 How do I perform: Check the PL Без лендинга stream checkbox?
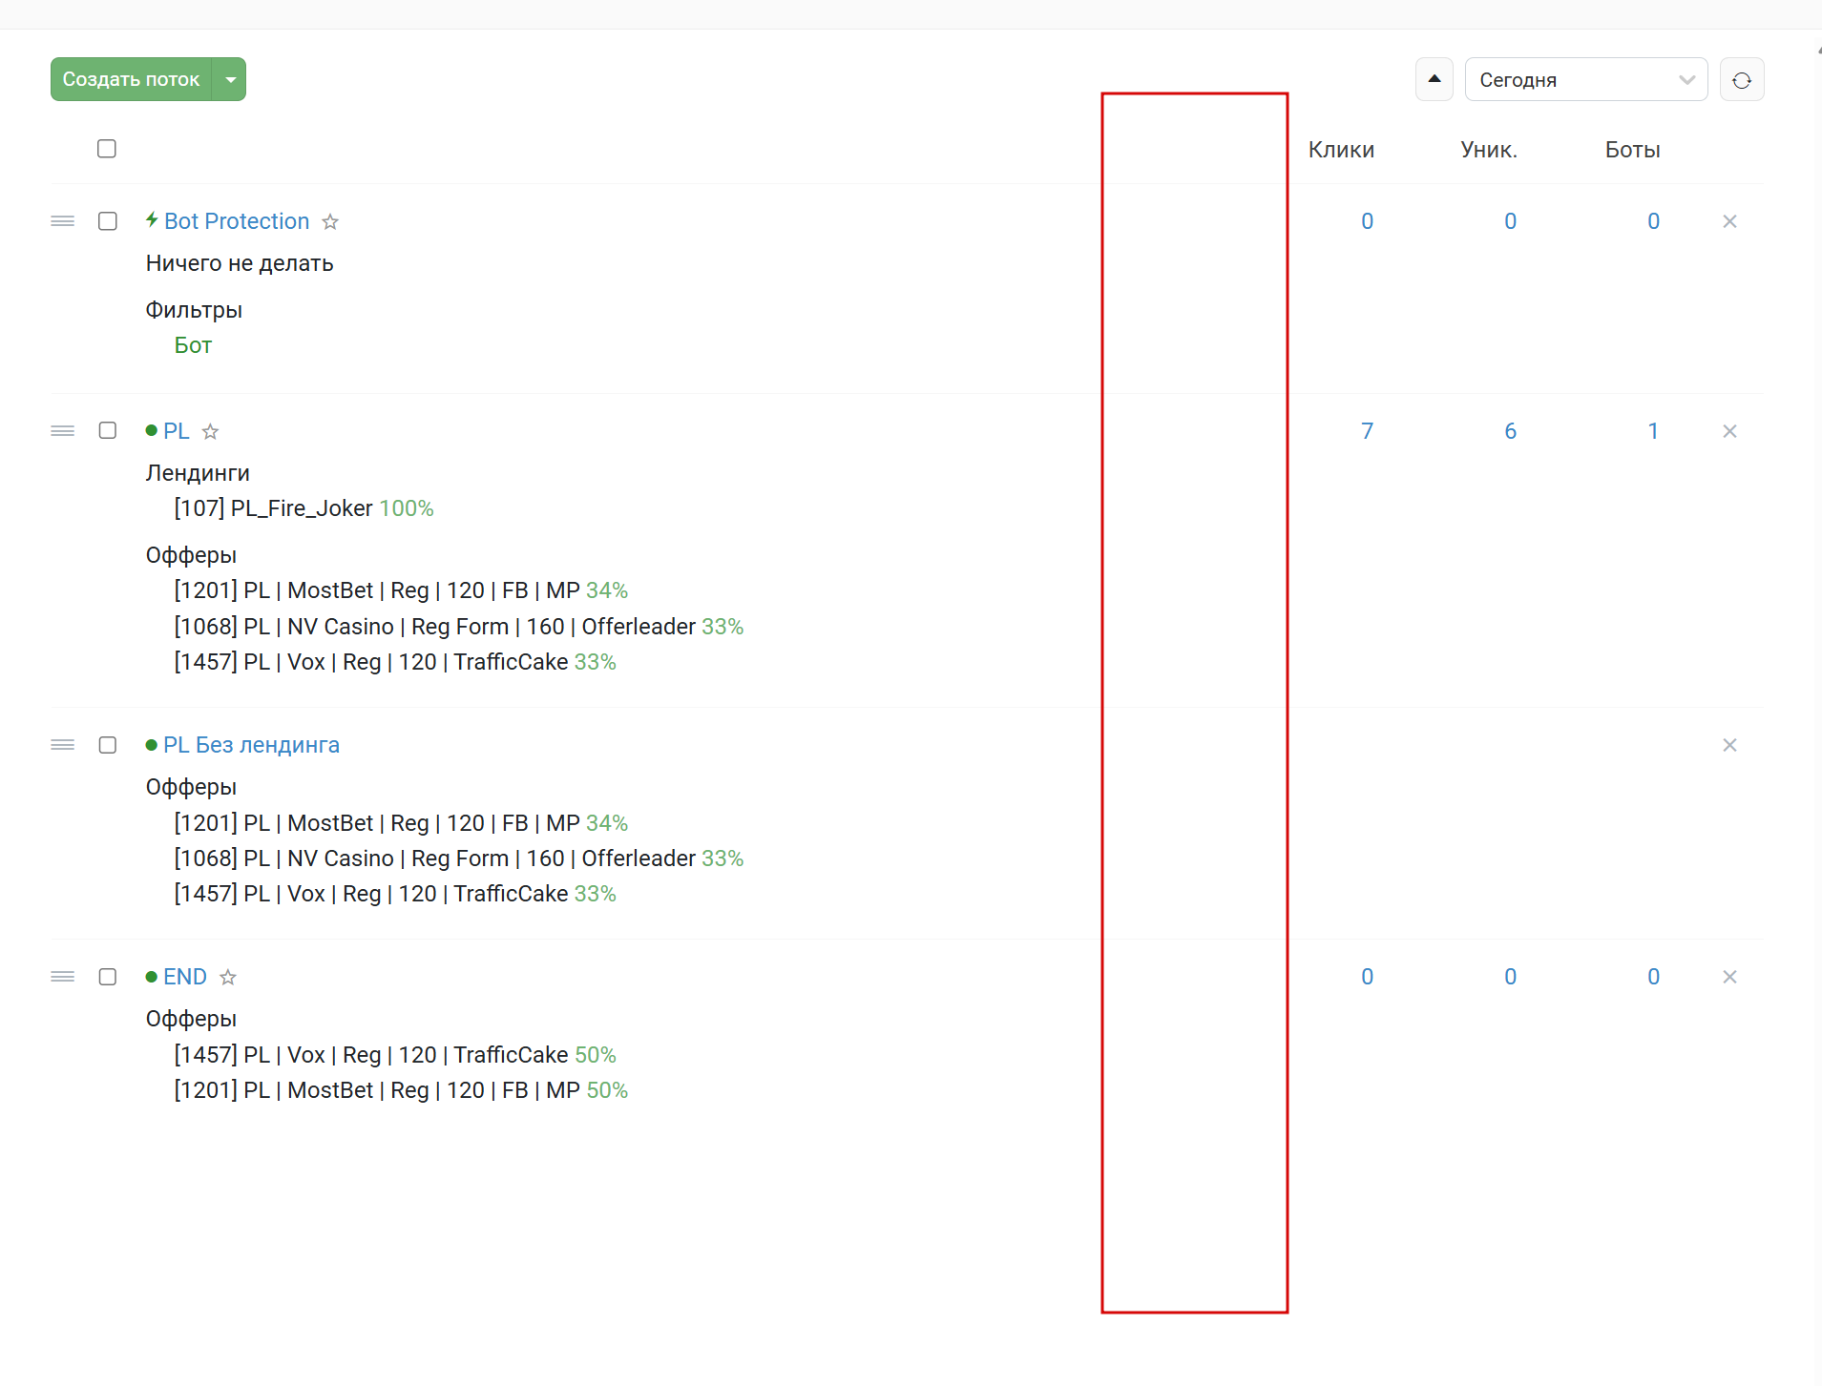(x=108, y=745)
